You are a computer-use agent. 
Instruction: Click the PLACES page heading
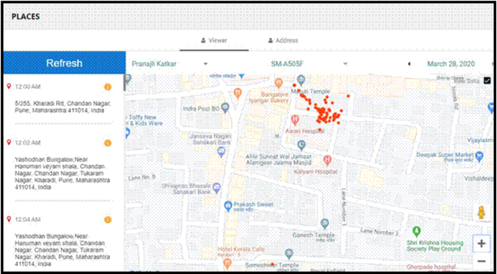[26, 17]
